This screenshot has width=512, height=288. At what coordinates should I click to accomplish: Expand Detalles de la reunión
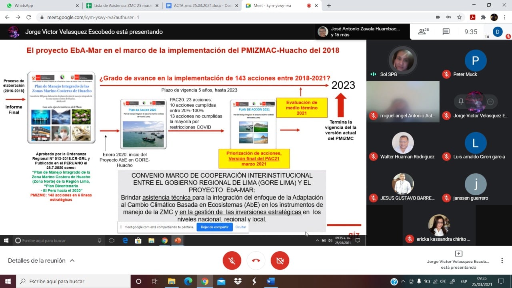pyautogui.click(x=41, y=261)
